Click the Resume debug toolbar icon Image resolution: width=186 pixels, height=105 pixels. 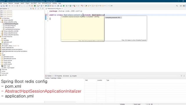click(12, 6)
